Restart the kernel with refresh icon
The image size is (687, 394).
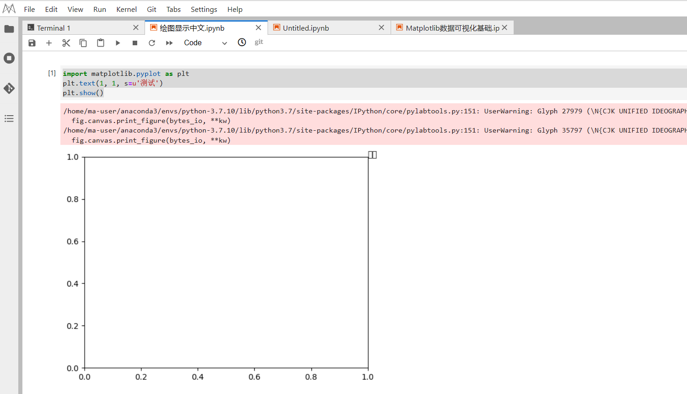pos(152,43)
